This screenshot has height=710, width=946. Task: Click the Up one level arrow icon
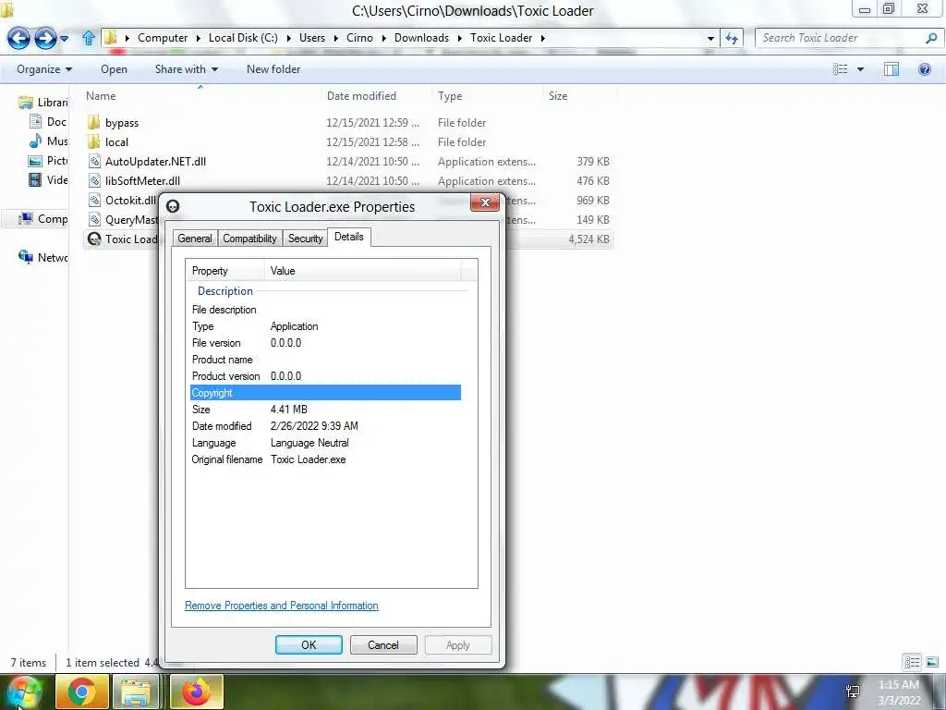pos(89,38)
